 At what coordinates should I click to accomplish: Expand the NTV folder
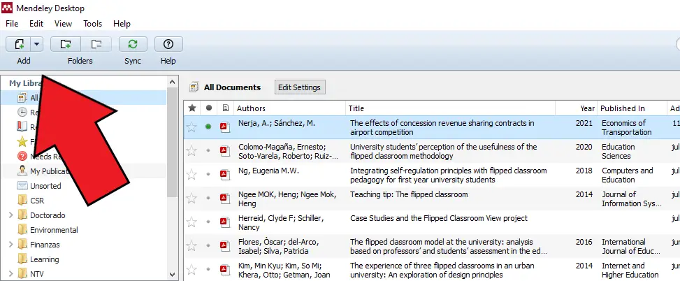pyautogui.click(x=11, y=274)
